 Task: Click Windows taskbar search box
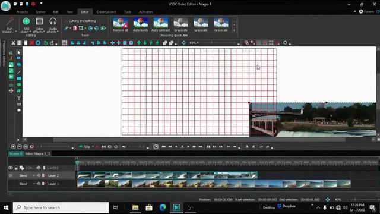tap(61, 207)
